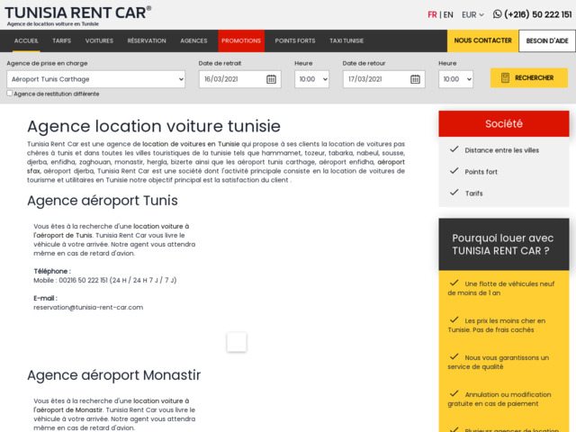Click the Société sidebar header
Viewport: 576px width, 432px height.
pos(504,124)
